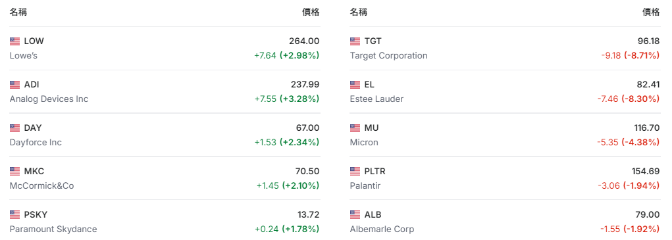672x240 pixels.
Task: Click the US flag beside PSKY
Action: tap(15, 215)
